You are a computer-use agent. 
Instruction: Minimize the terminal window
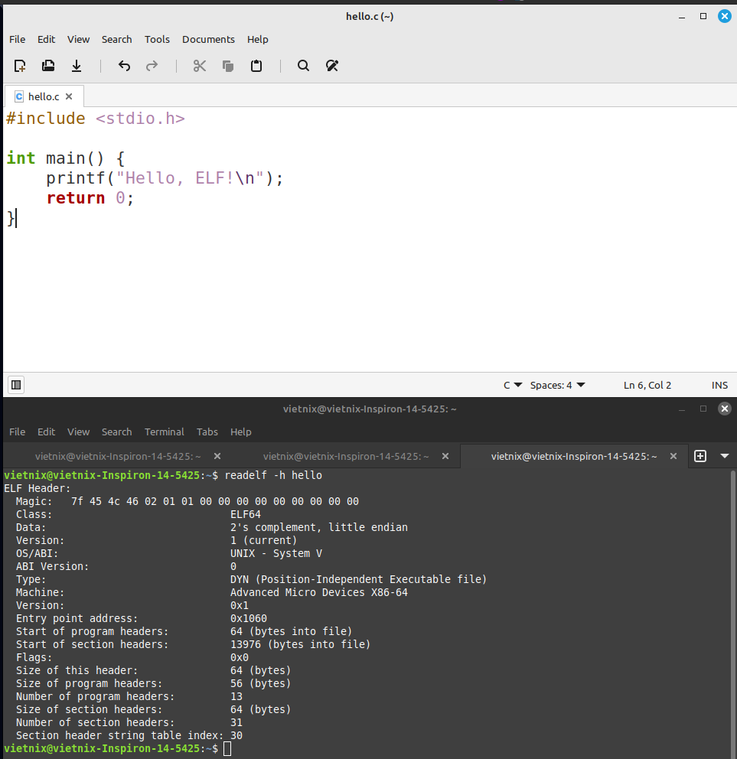(x=682, y=409)
